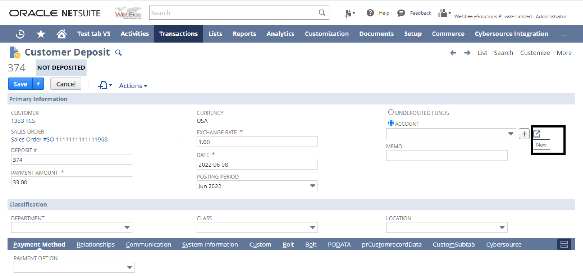Click the Shortcuts star icon
This screenshot has height=276, width=583.
pos(41,34)
